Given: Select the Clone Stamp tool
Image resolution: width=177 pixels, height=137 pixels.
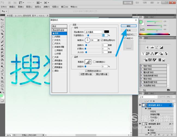Looking at the screenshot, I should click(x=2, y=49).
